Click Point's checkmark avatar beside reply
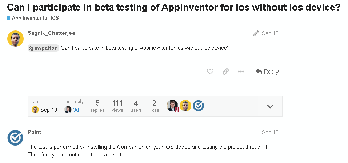Viewport: 348px width, 163px height. 16,138
